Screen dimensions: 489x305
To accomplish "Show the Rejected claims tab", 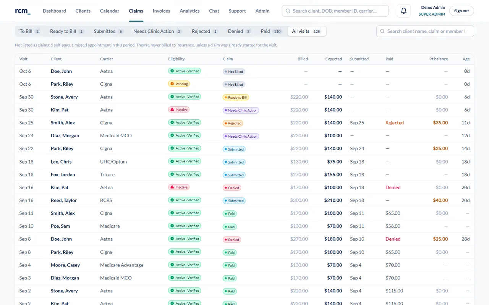I will point(205,31).
